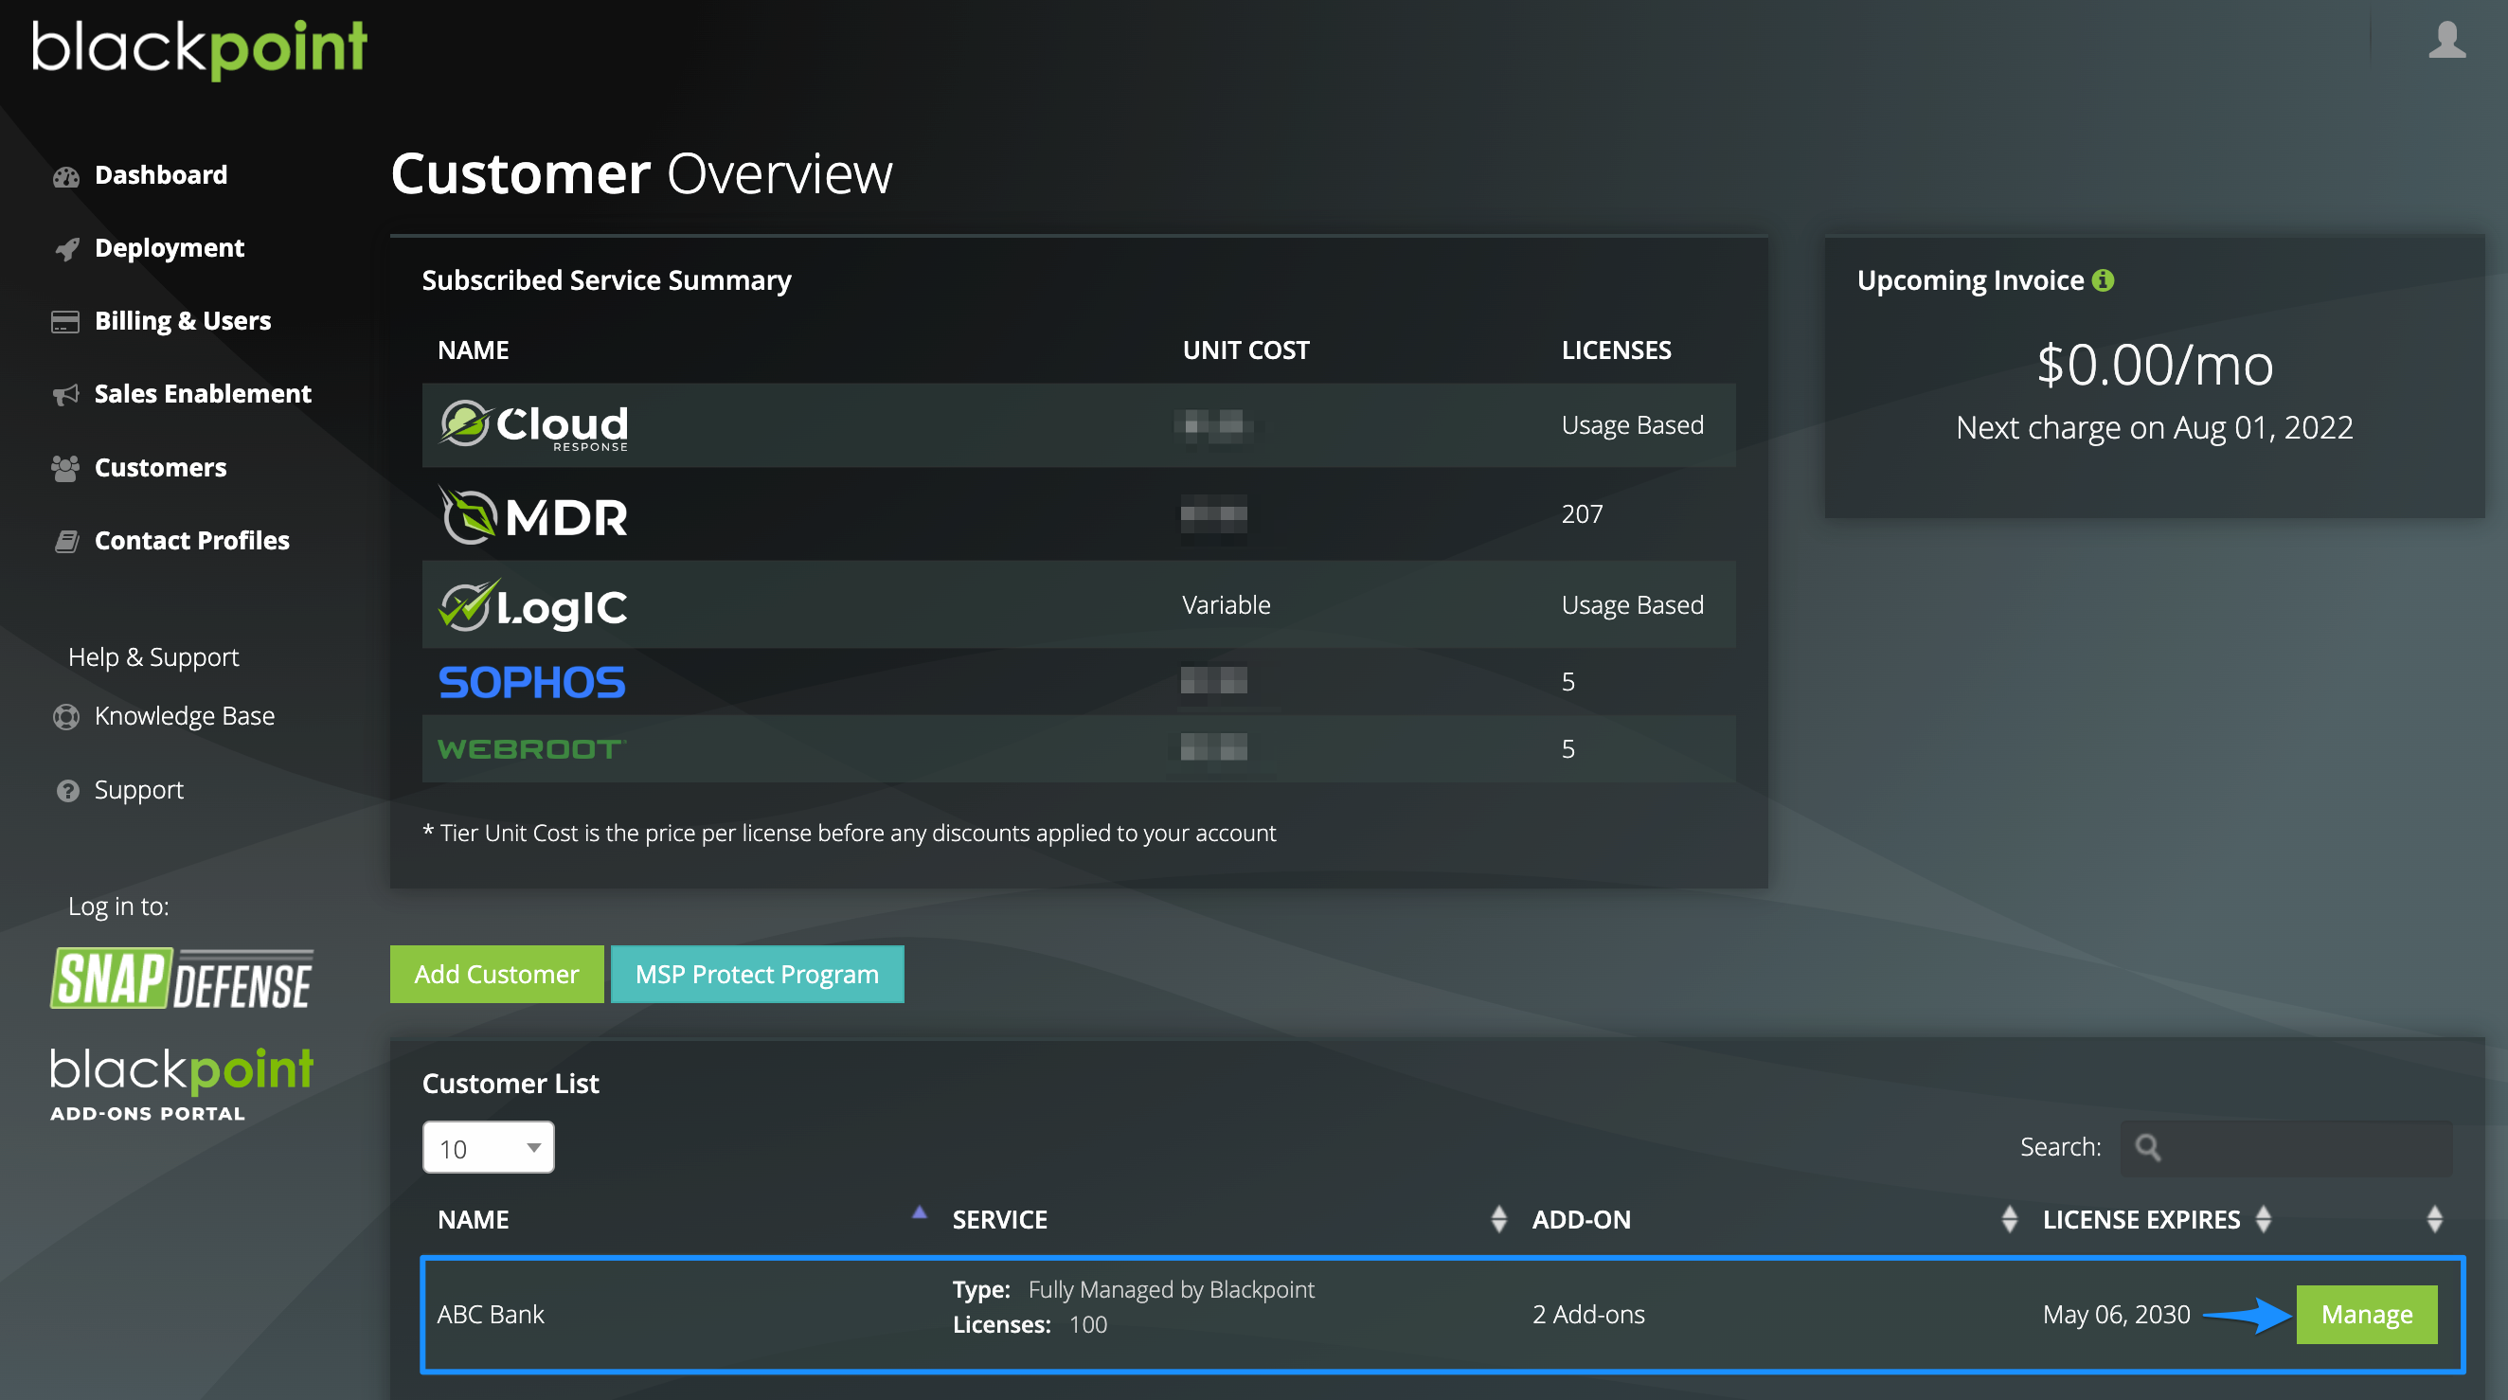2508x1400 pixels.
Task: Click the Upcoming Invoice info icon
Action: [x=2103, y=280]
